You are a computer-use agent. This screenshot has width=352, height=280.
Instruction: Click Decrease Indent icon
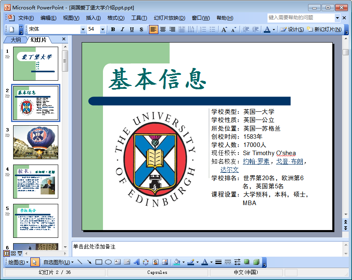(246, 29)
